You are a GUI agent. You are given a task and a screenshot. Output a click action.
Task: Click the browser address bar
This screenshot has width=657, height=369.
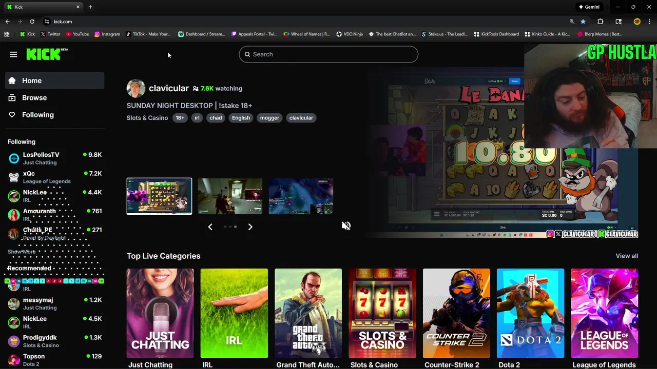tap(303, 22)
